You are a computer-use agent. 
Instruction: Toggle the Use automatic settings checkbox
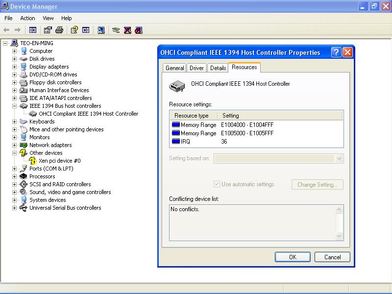coord(217,184)
